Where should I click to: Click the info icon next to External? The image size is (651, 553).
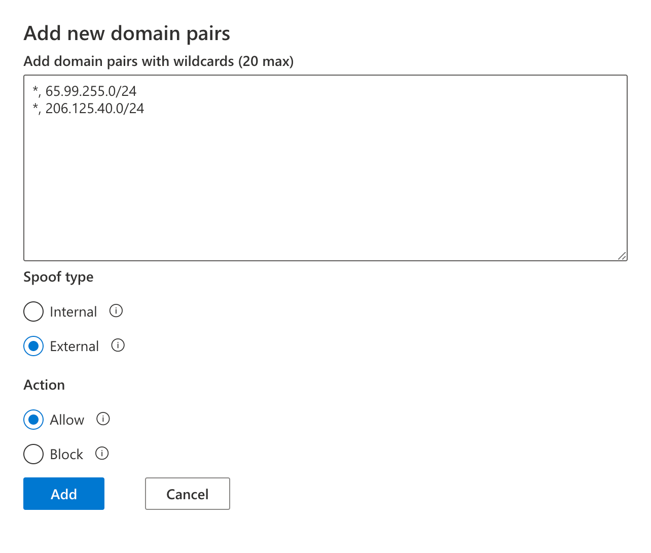(x=118, y=345)
